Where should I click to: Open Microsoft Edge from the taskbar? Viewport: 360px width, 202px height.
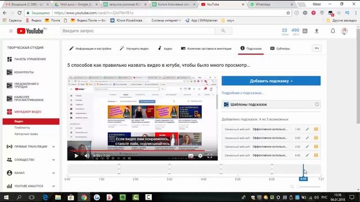[x=45, y=197]
